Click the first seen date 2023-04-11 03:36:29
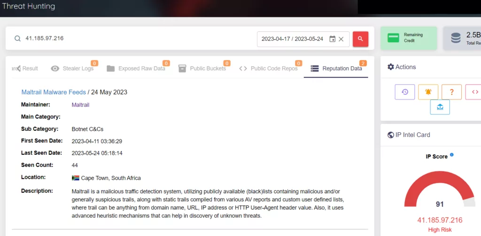The width and height of the screenshot is (481, 236). pyautogui.click(x=97, y=141)
